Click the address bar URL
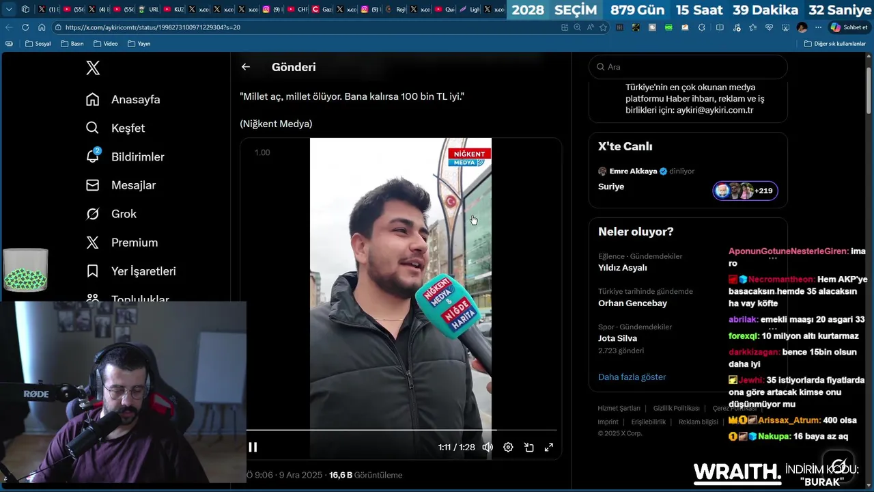Image resolution: width=874 pixels, height=492 pixels. click(152, 27)
